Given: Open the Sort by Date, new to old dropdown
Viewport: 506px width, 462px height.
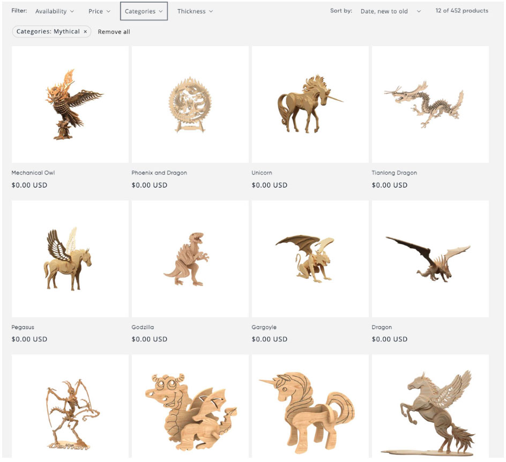Looking at the screenshot, I should [x=390, y=11].
